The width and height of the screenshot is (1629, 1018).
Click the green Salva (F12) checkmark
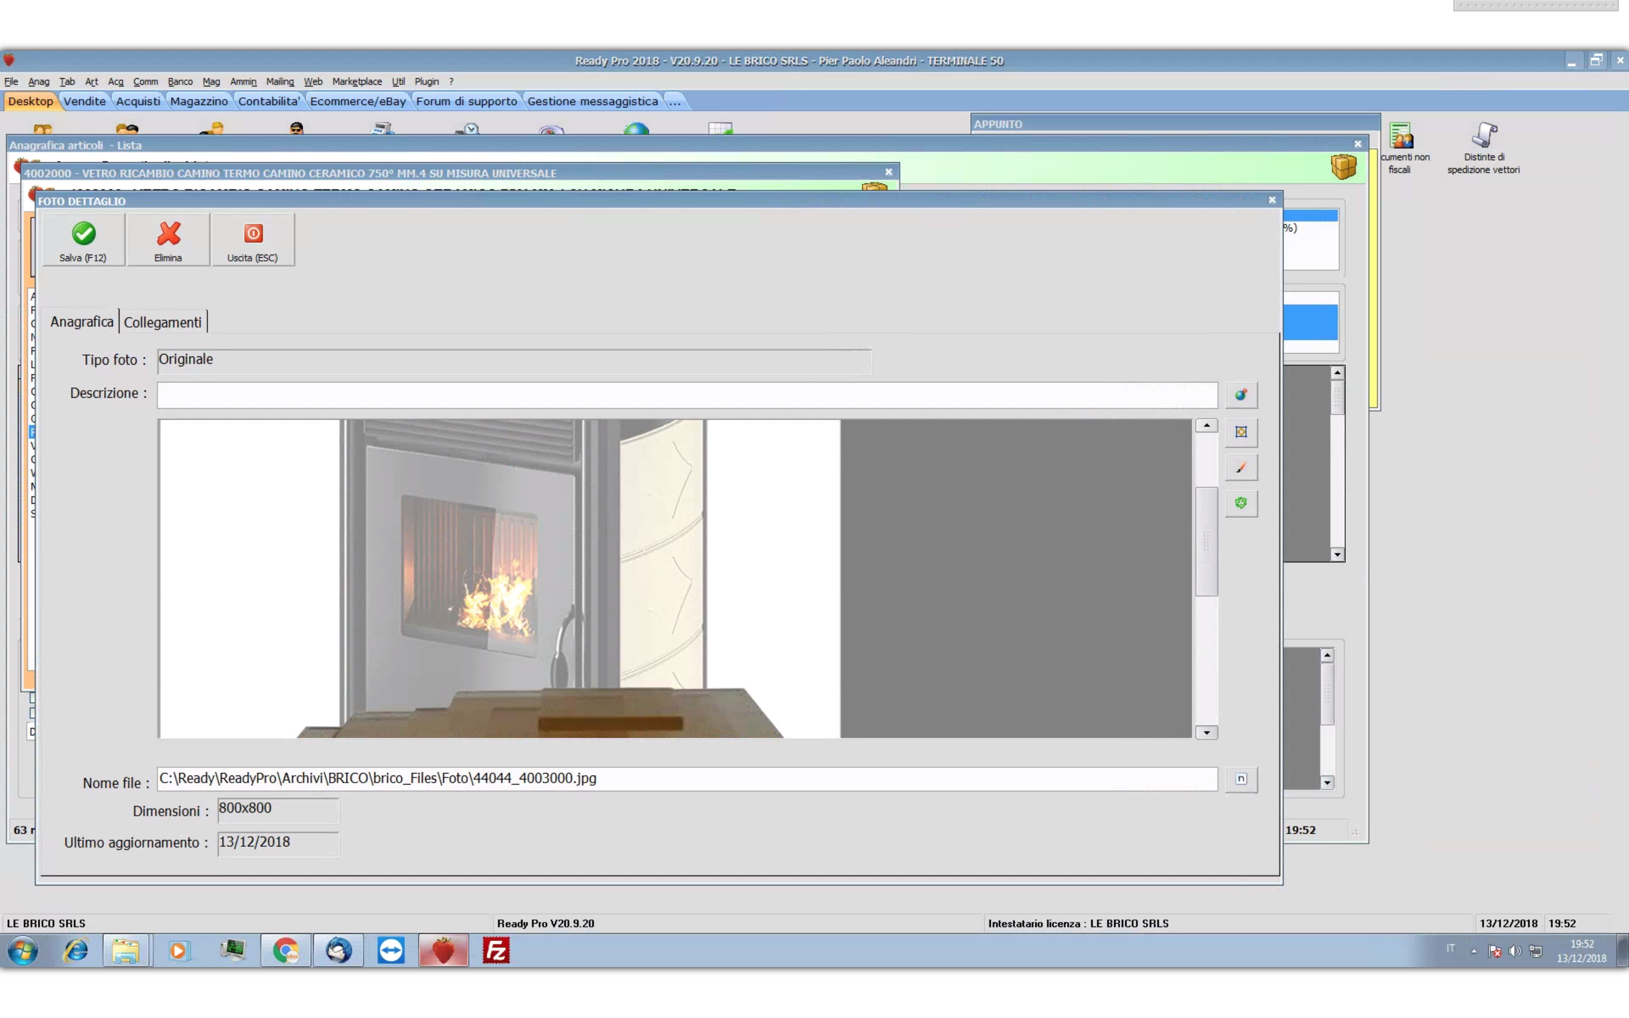pos(83,234)
